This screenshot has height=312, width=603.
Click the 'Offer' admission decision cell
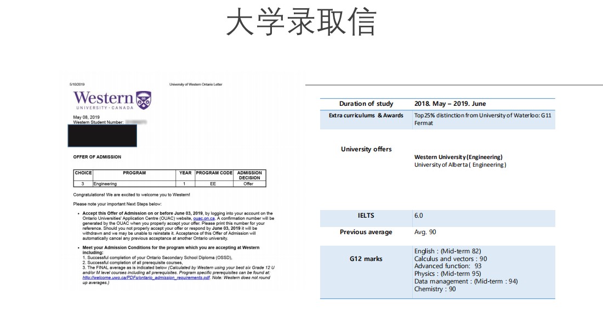248,184
